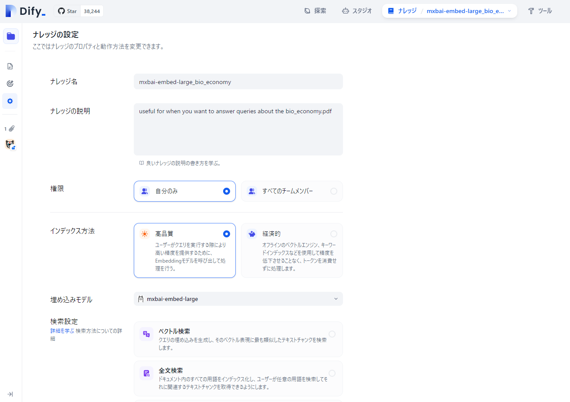Click the 高品質 description text
The image size is (570, 402).
coord(191,257)
